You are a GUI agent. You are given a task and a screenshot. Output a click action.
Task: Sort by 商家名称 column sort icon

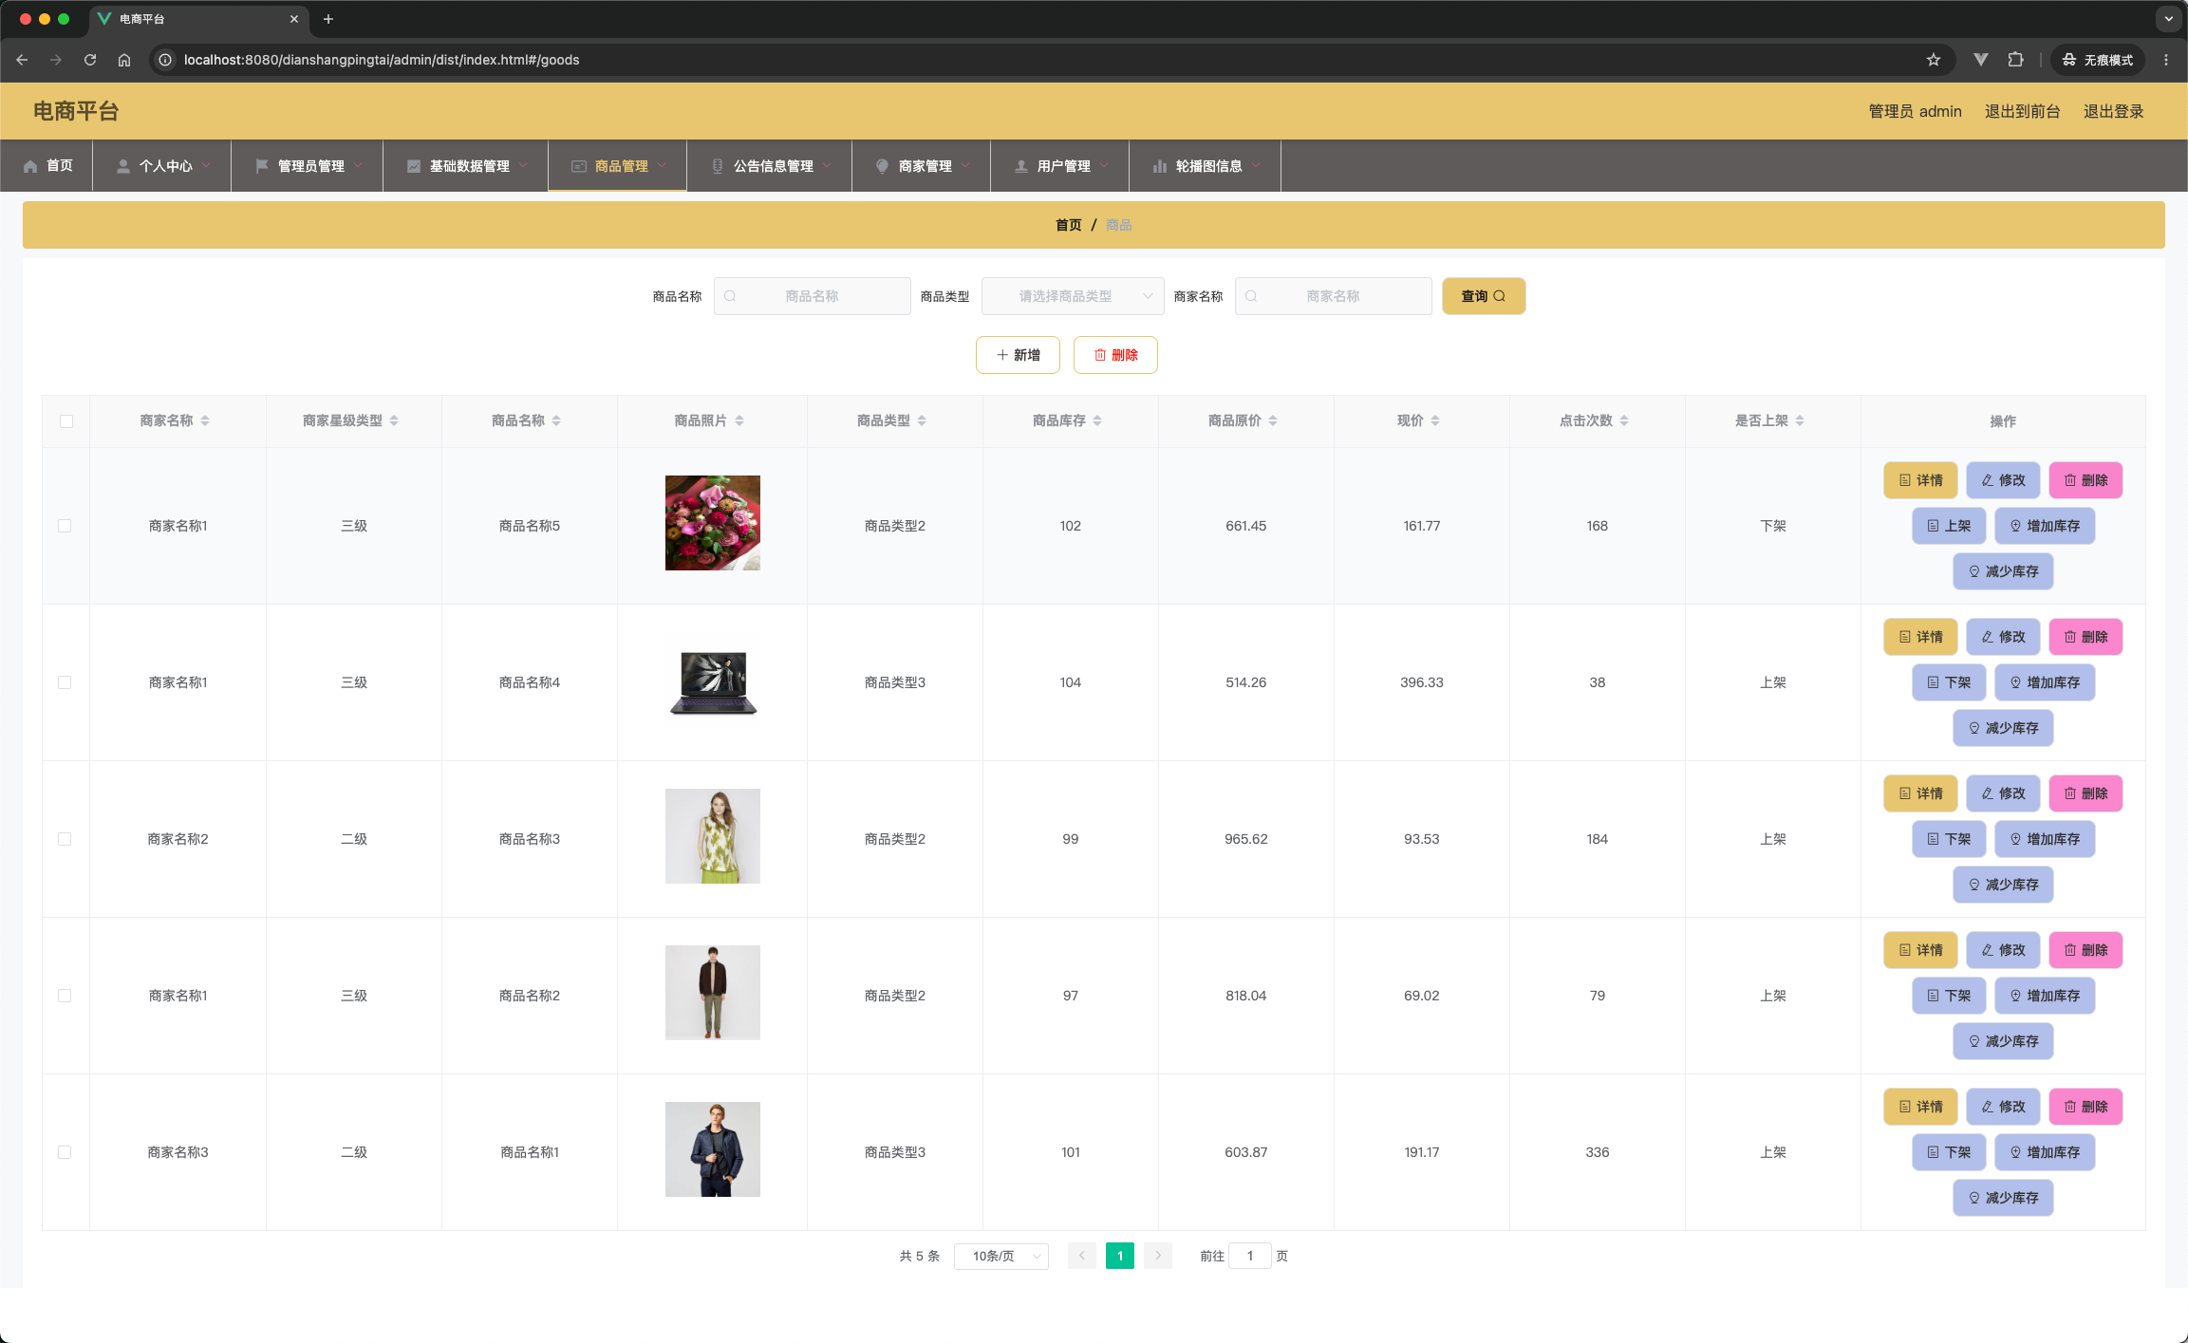tap(205, 420)
